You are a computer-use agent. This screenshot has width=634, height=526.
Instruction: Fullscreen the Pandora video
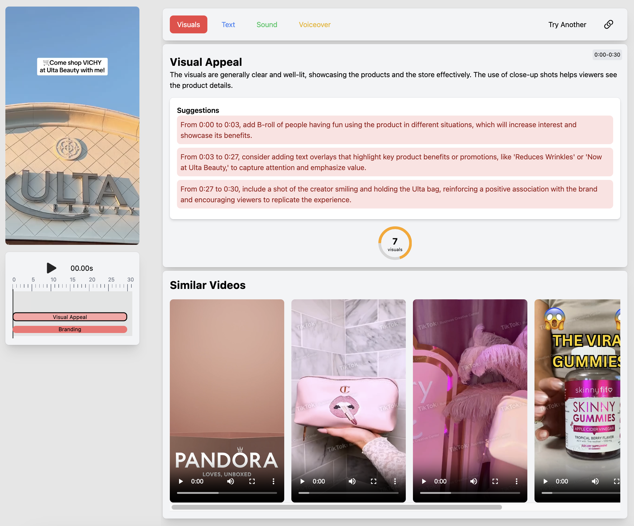(252, 481)
